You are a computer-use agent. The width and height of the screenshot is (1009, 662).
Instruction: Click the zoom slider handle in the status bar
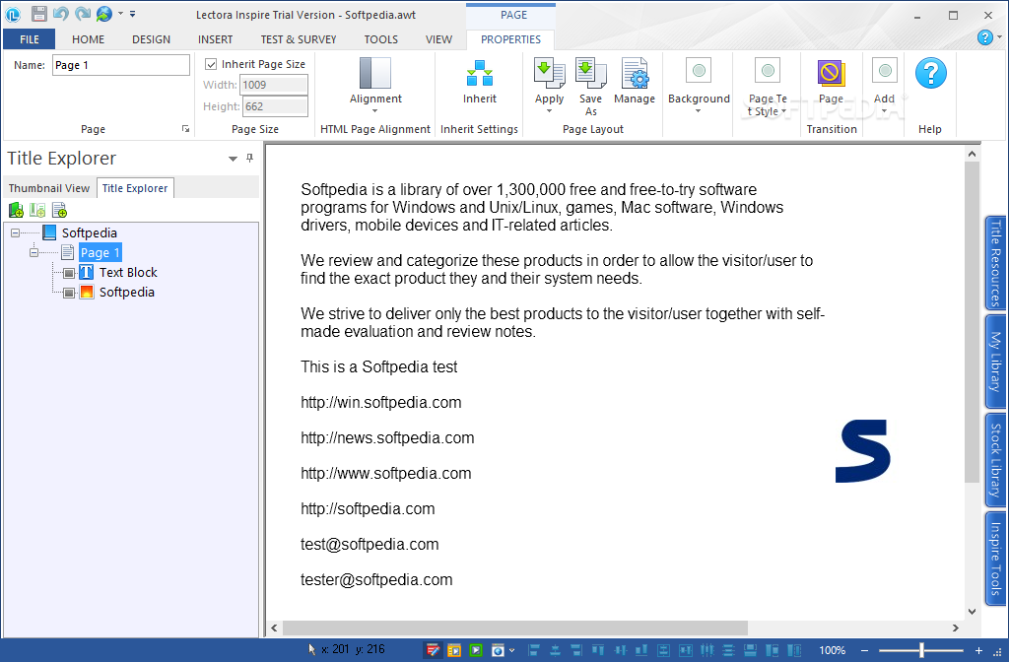(x=921, y=650)
